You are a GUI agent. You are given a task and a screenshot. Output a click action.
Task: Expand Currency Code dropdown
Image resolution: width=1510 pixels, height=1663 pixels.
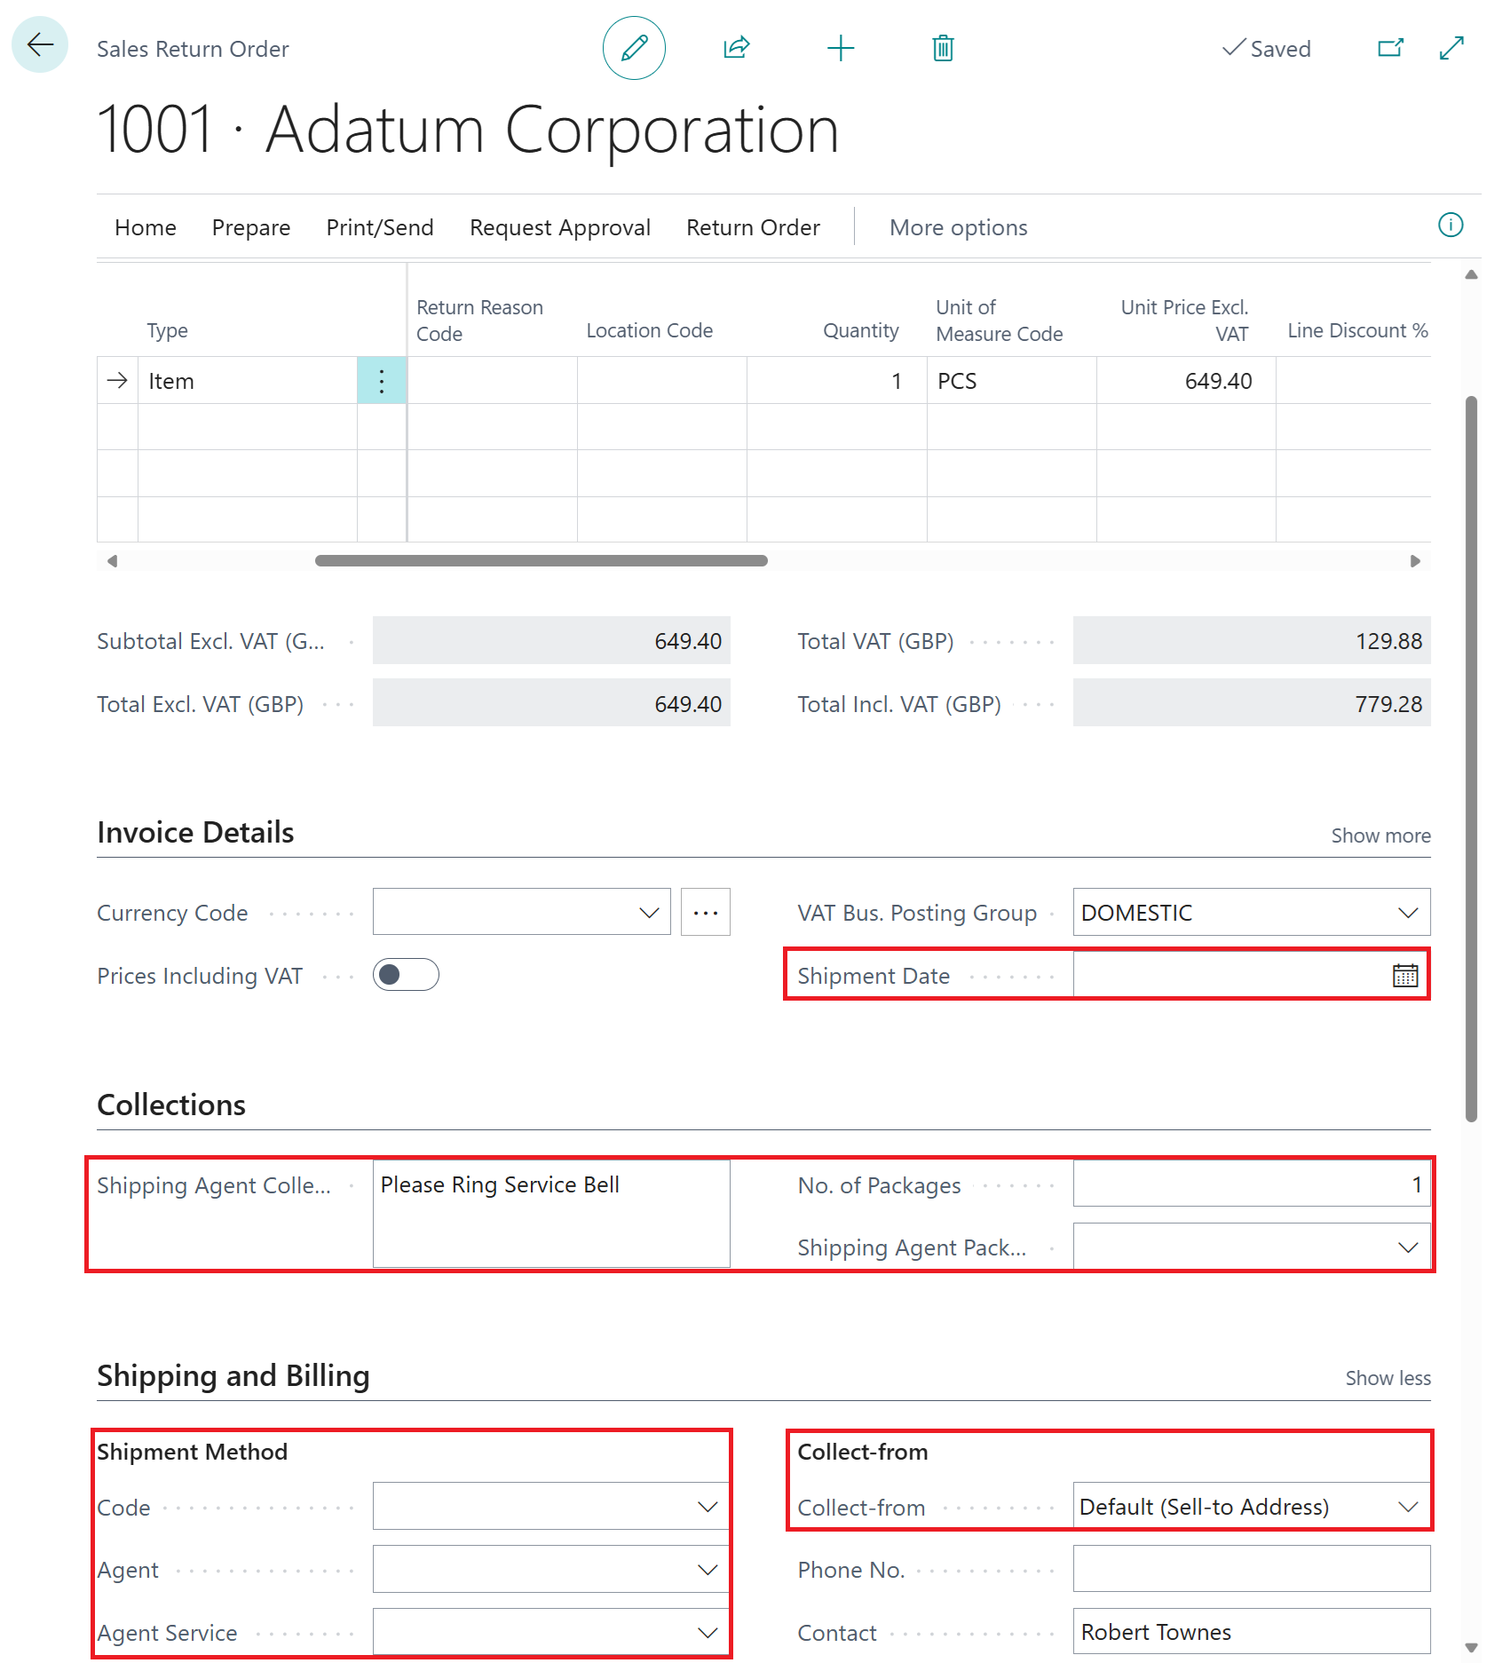point(649,912)
